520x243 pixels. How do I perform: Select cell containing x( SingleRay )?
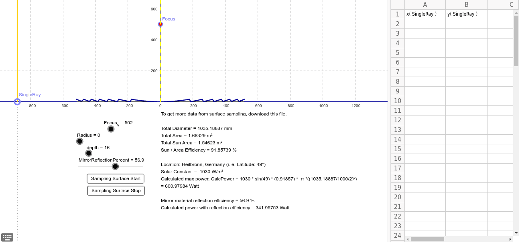tap(425, 14)
